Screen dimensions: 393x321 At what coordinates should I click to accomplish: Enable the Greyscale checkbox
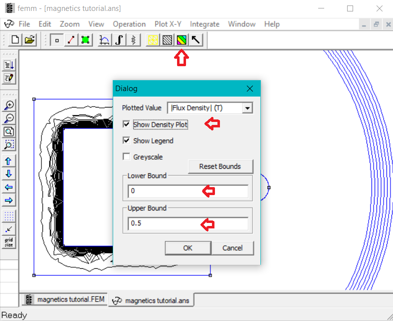pos(127,157)
